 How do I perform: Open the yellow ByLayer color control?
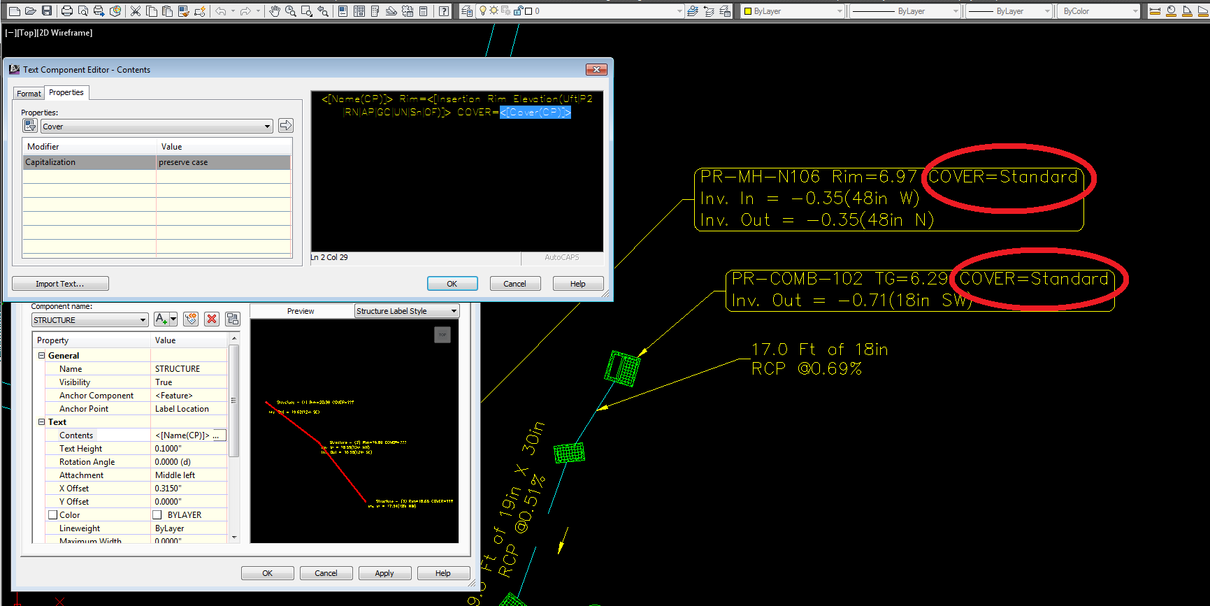pyautogui.click(x=793, y=11)
